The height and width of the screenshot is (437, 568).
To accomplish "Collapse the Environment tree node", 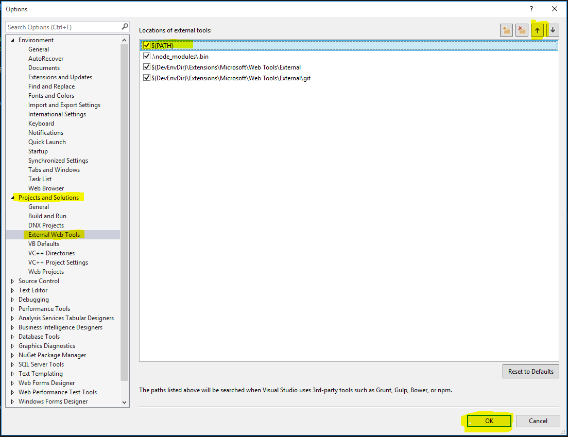I will point(13,40).
